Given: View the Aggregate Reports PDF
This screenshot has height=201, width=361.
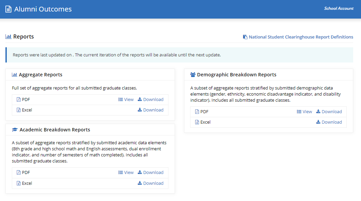Looking at the screenshot, I should 126,100.
